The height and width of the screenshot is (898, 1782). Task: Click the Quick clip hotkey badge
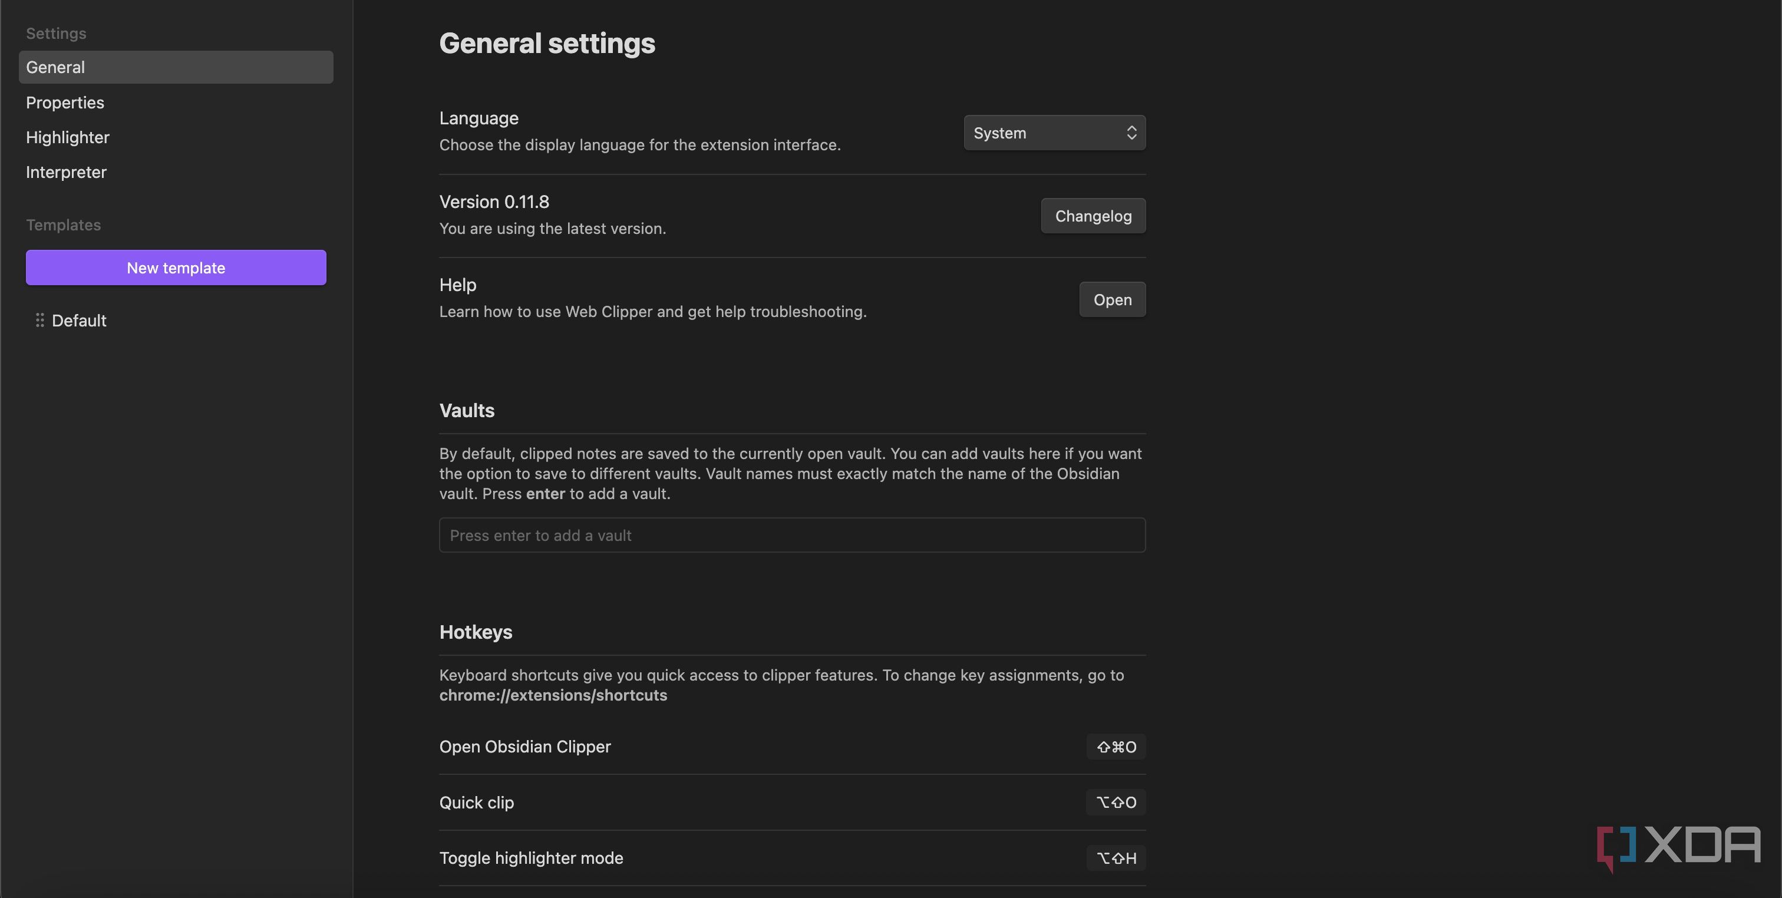click(1116, 802)
